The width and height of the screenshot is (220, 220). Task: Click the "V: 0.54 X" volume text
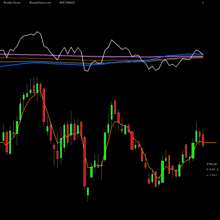click(x=212, y=169)
